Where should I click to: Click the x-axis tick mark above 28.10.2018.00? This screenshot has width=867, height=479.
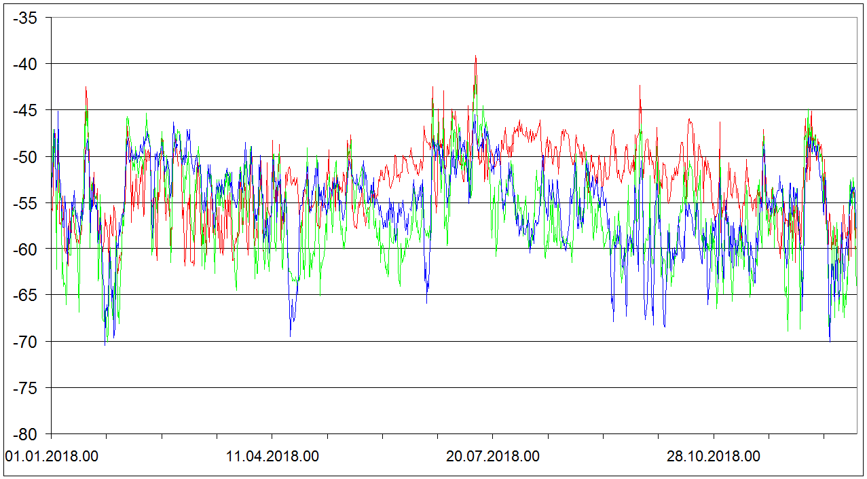[714, 437]
